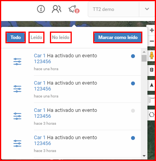Open Car 1 link in second notification
156x161 pixels.
pyautogui.click(x=40, y=83)
